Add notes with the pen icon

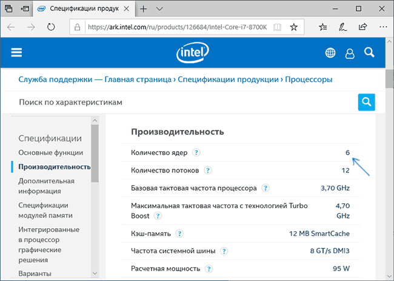click(342, 27)
